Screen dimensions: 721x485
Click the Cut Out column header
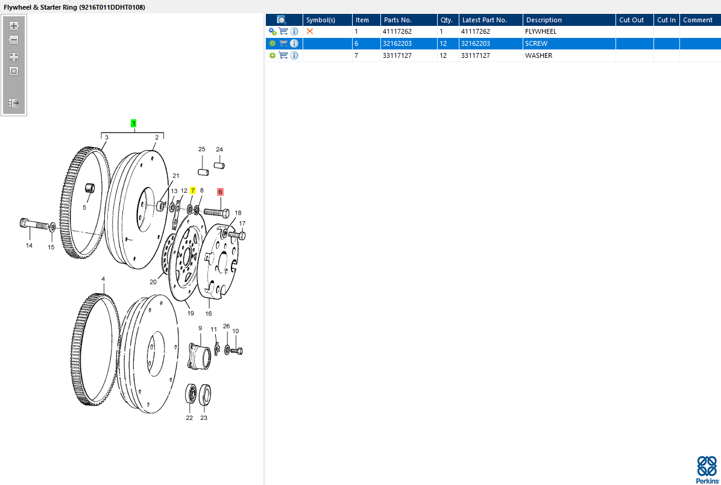(635, 20)
